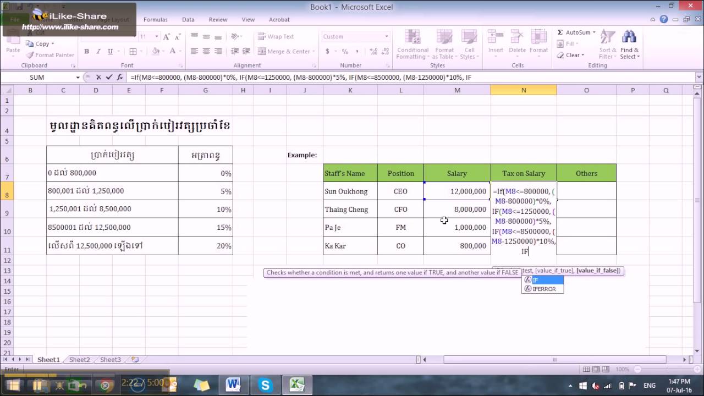704x396 pixels.
Task: Open Fill Color dropdown arrow
Action: coord(163,51)
